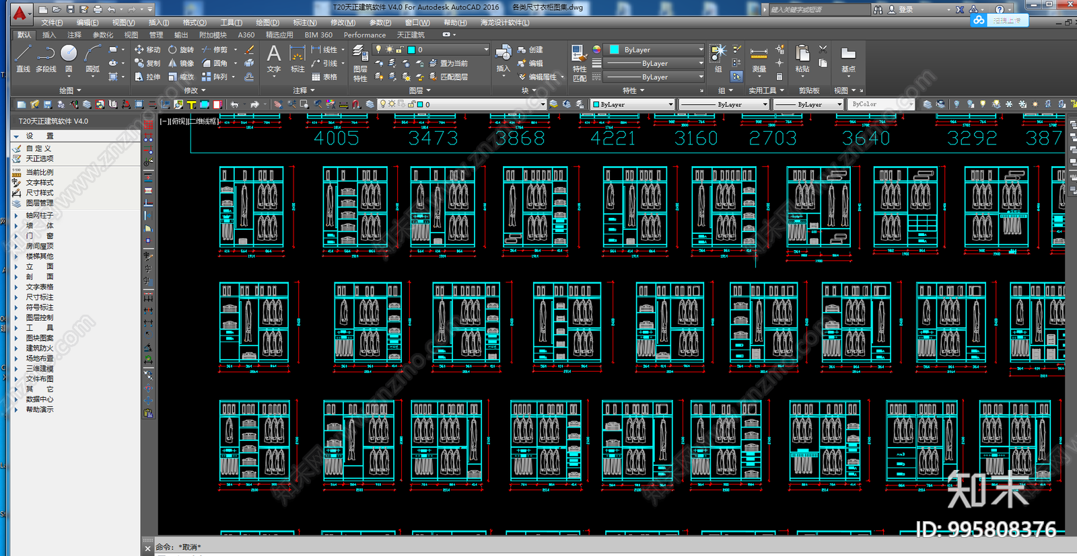
Task: Select the Line (直线) drawing tool
Action: point(23,58)
